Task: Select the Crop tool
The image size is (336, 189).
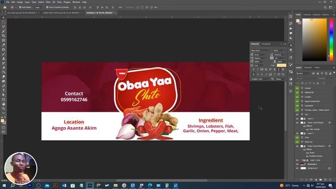Action: (x=3, y=36)
